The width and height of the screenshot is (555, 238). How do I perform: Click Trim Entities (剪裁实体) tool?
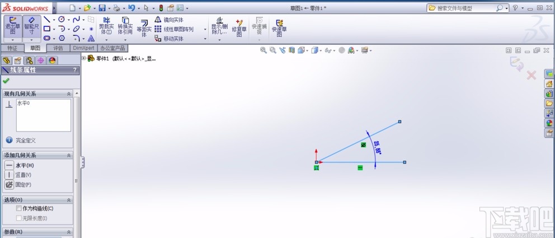tap(106, 26)
